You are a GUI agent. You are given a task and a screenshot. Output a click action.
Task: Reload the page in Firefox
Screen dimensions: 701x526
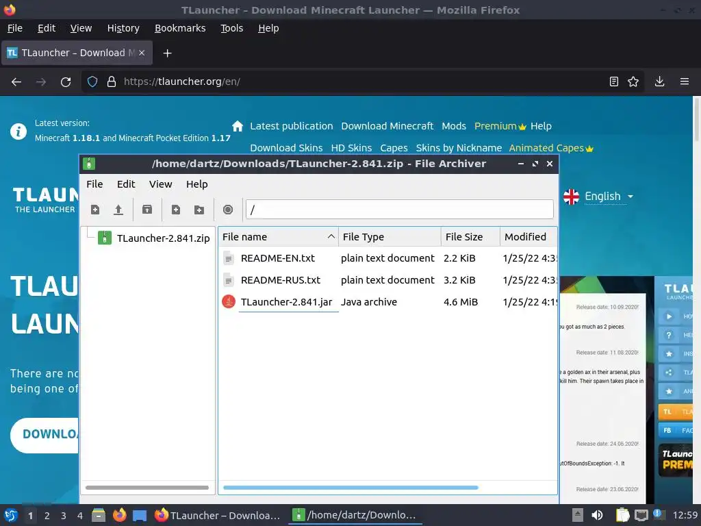pos(66,82)
